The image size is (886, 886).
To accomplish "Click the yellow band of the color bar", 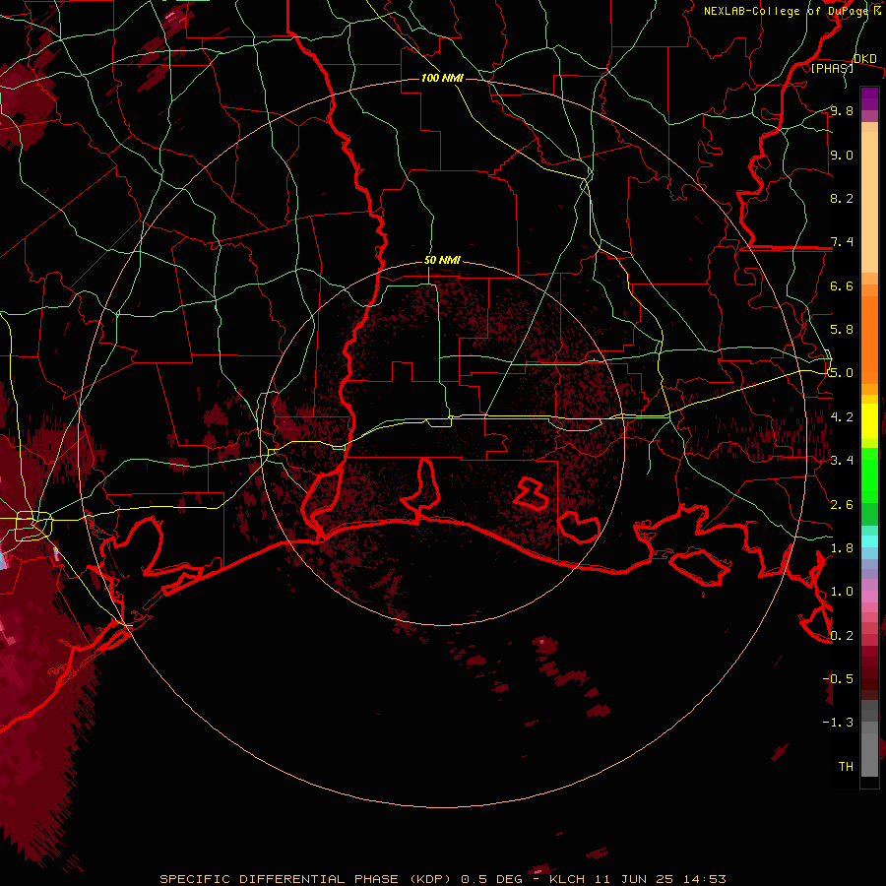I will point(869,421).
